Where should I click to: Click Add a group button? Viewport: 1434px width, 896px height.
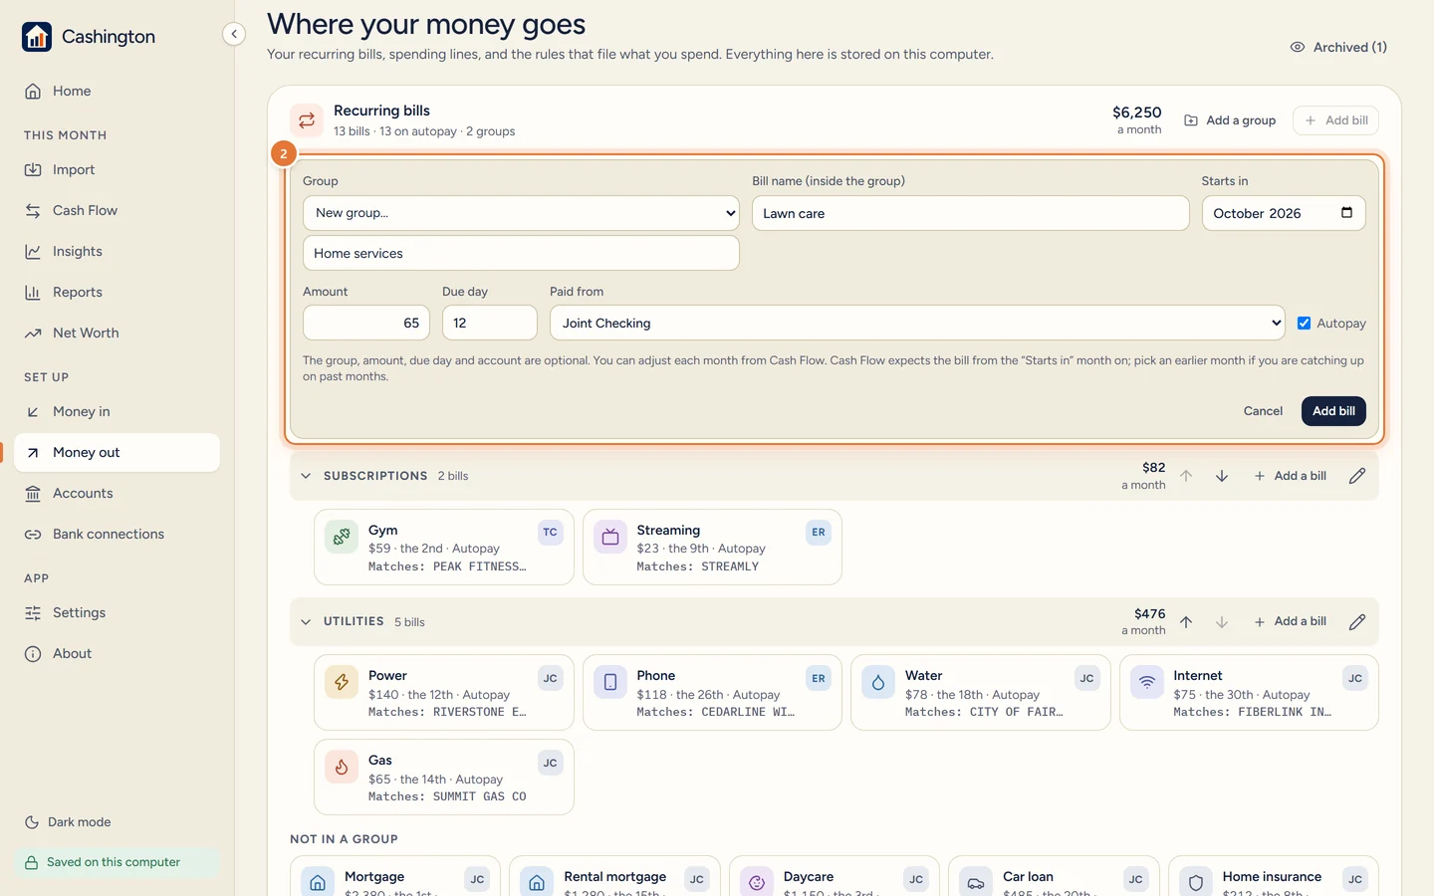(1230, 120)
